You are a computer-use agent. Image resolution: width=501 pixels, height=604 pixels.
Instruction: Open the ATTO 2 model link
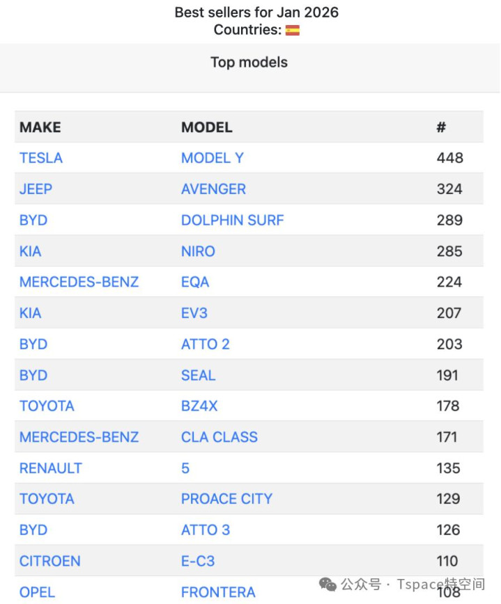pos(206,344)
